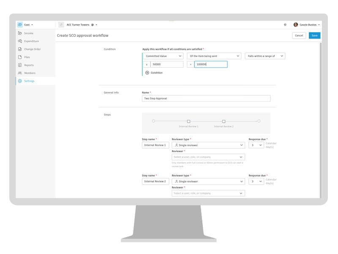Click the Cost module icon
The height and width of the screenshot is (254, 338).
coord(20,25)
